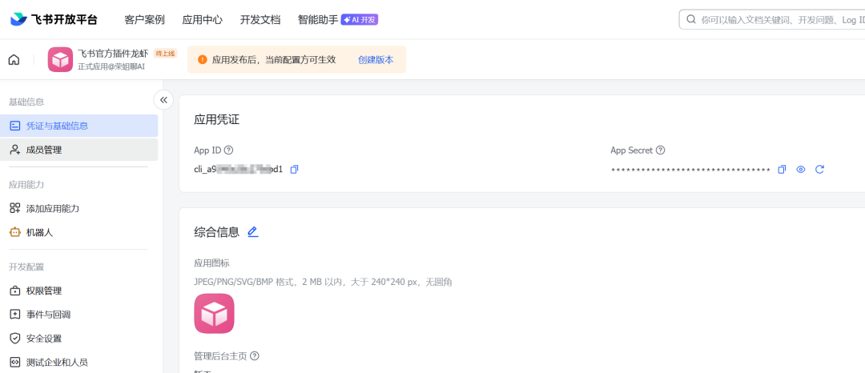Click the 待上线 status tag

tap(165, 54)
